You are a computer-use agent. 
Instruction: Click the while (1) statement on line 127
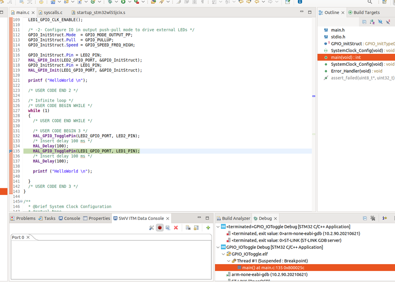click(x=39, y=111)
